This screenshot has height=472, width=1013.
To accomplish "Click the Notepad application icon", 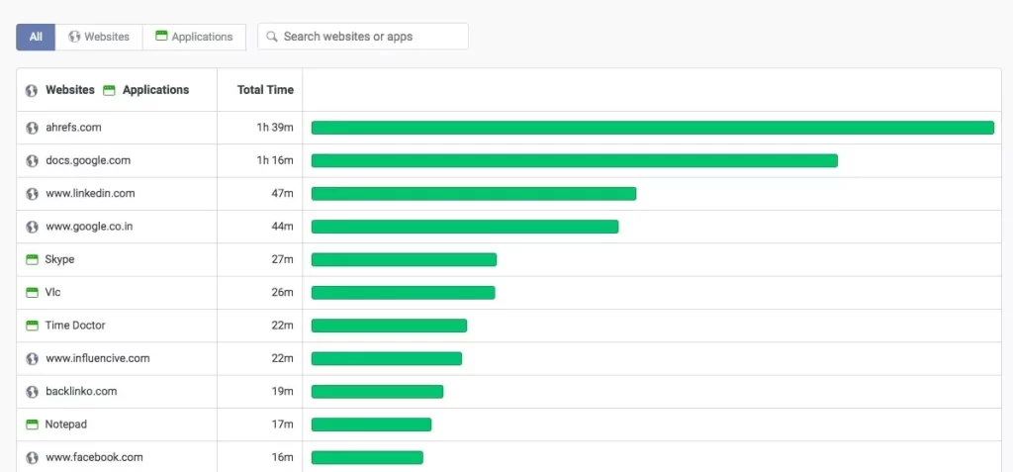I will pyautogui.click(x=32, y=425).
